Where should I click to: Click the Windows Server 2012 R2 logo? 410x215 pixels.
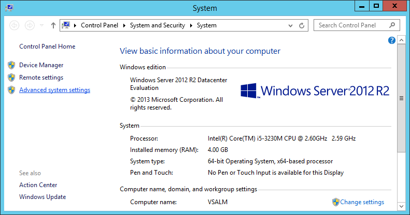tap(315, 90)
